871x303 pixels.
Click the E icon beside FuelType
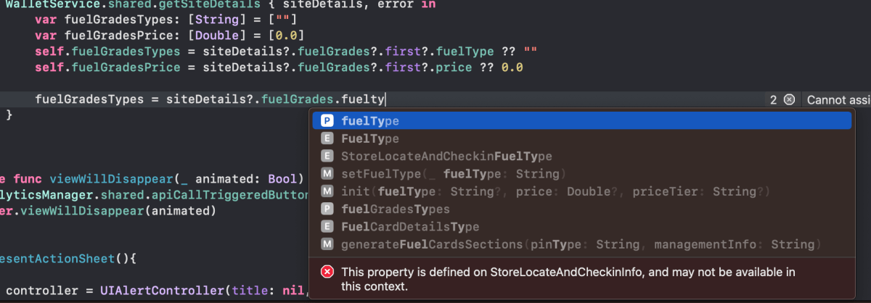(x=327, y=138)
